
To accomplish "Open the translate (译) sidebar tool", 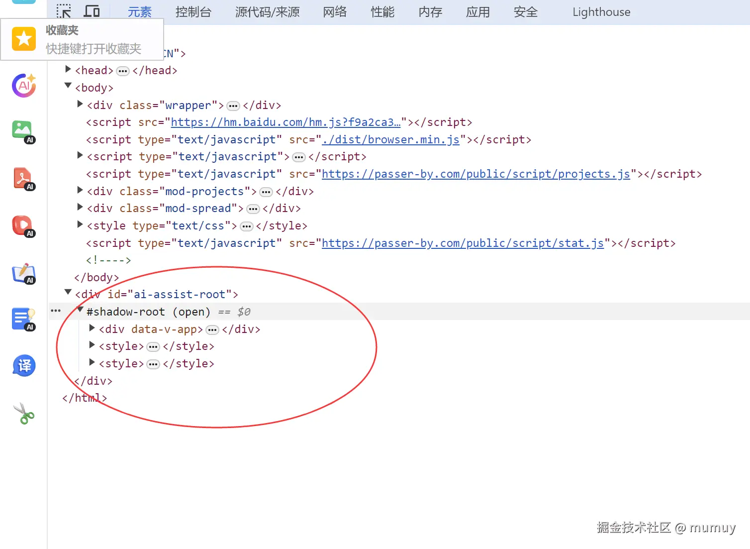I will [x=23, y=366].
